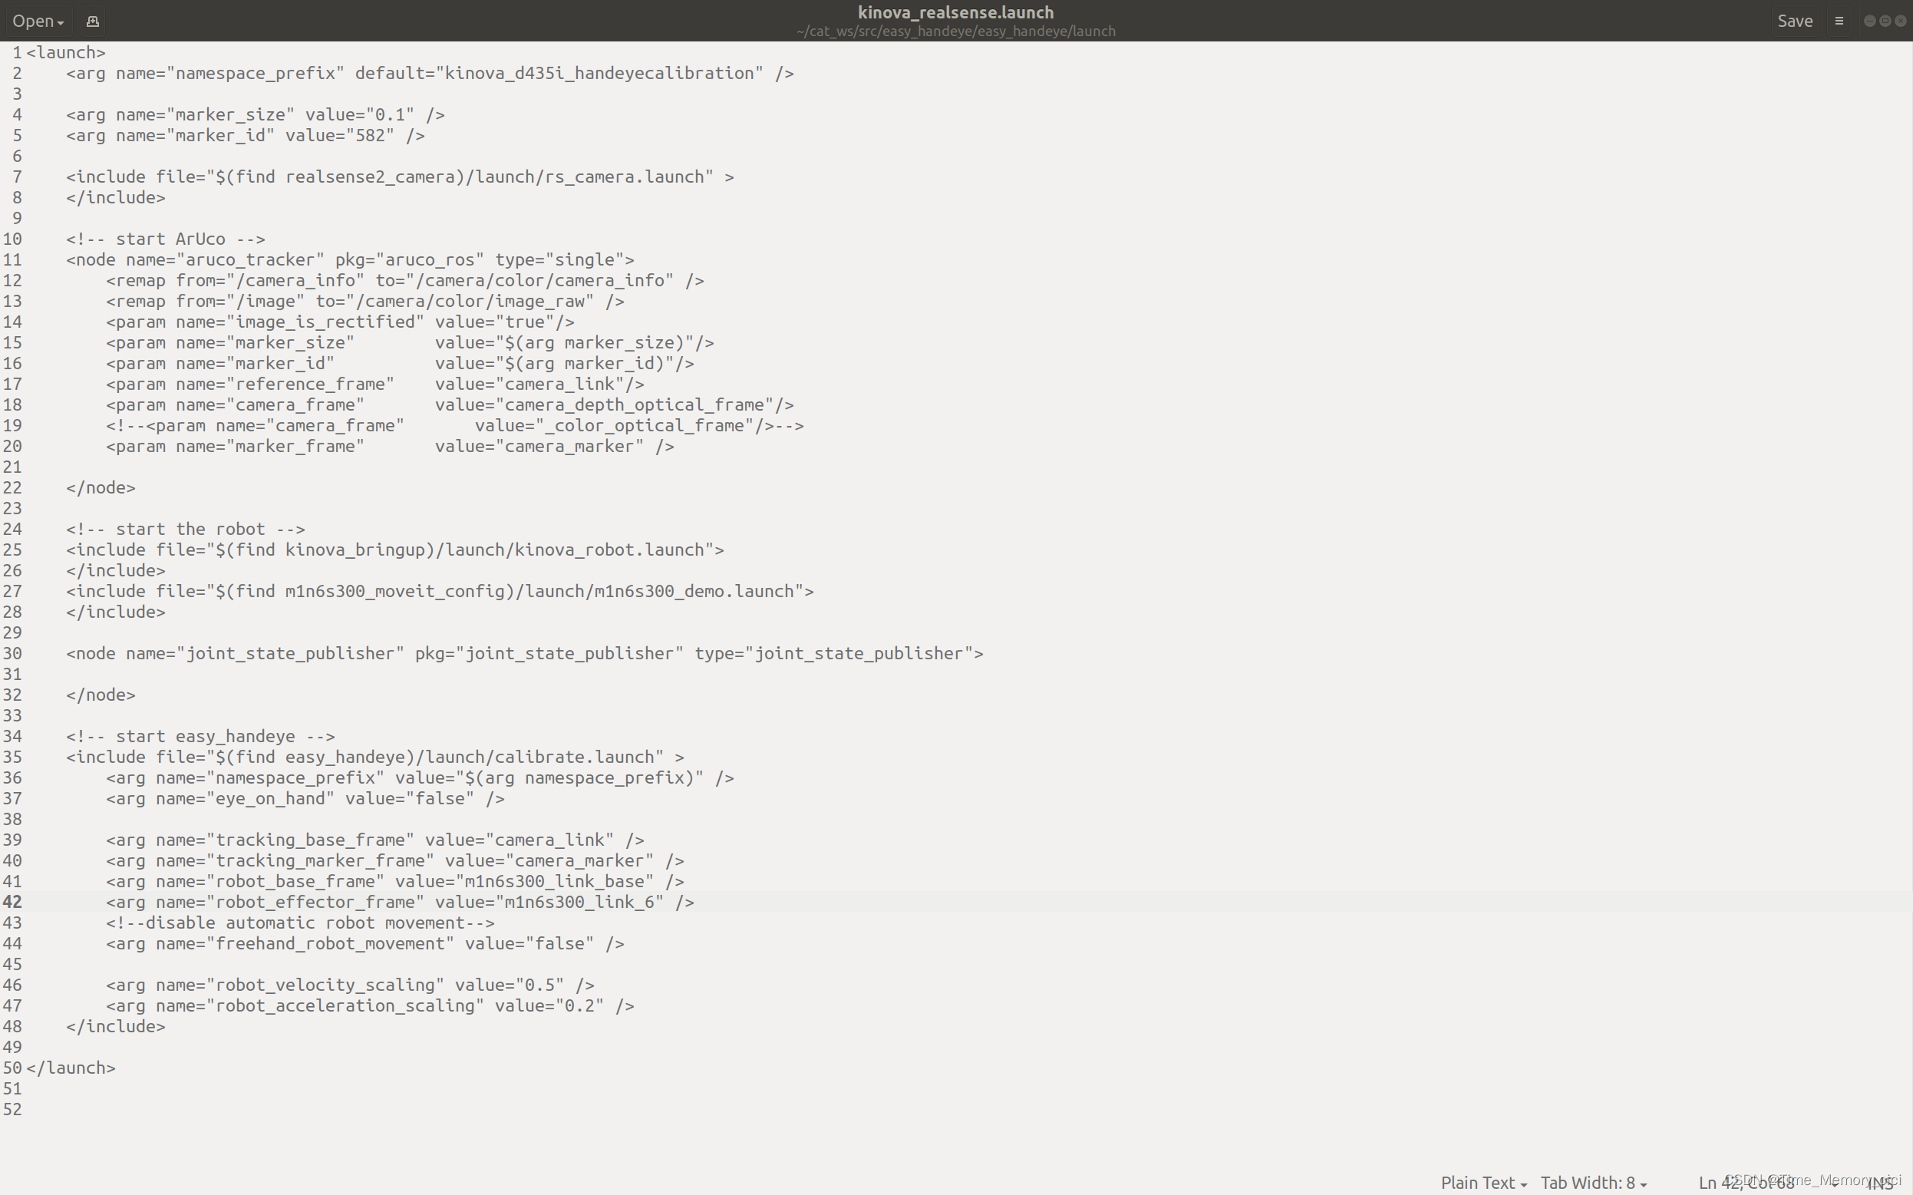Save the kinova_realsense.launch file
The image size is (1913, 1195).
tap(1794, 21)
